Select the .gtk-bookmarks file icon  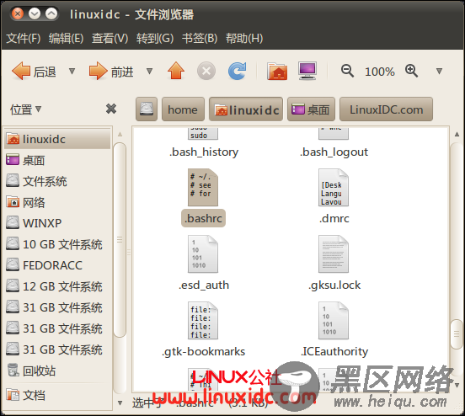click(203, 321)
